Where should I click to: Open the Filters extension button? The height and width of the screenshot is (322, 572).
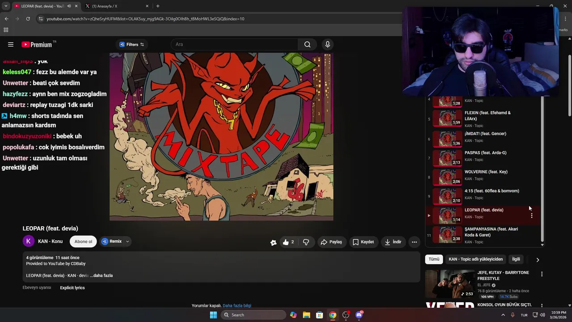click(132, 44)
